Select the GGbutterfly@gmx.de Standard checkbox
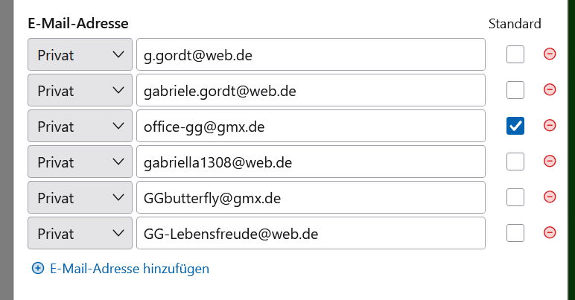The height and width of the screenshot is (300, 575). tap(515, 197)
